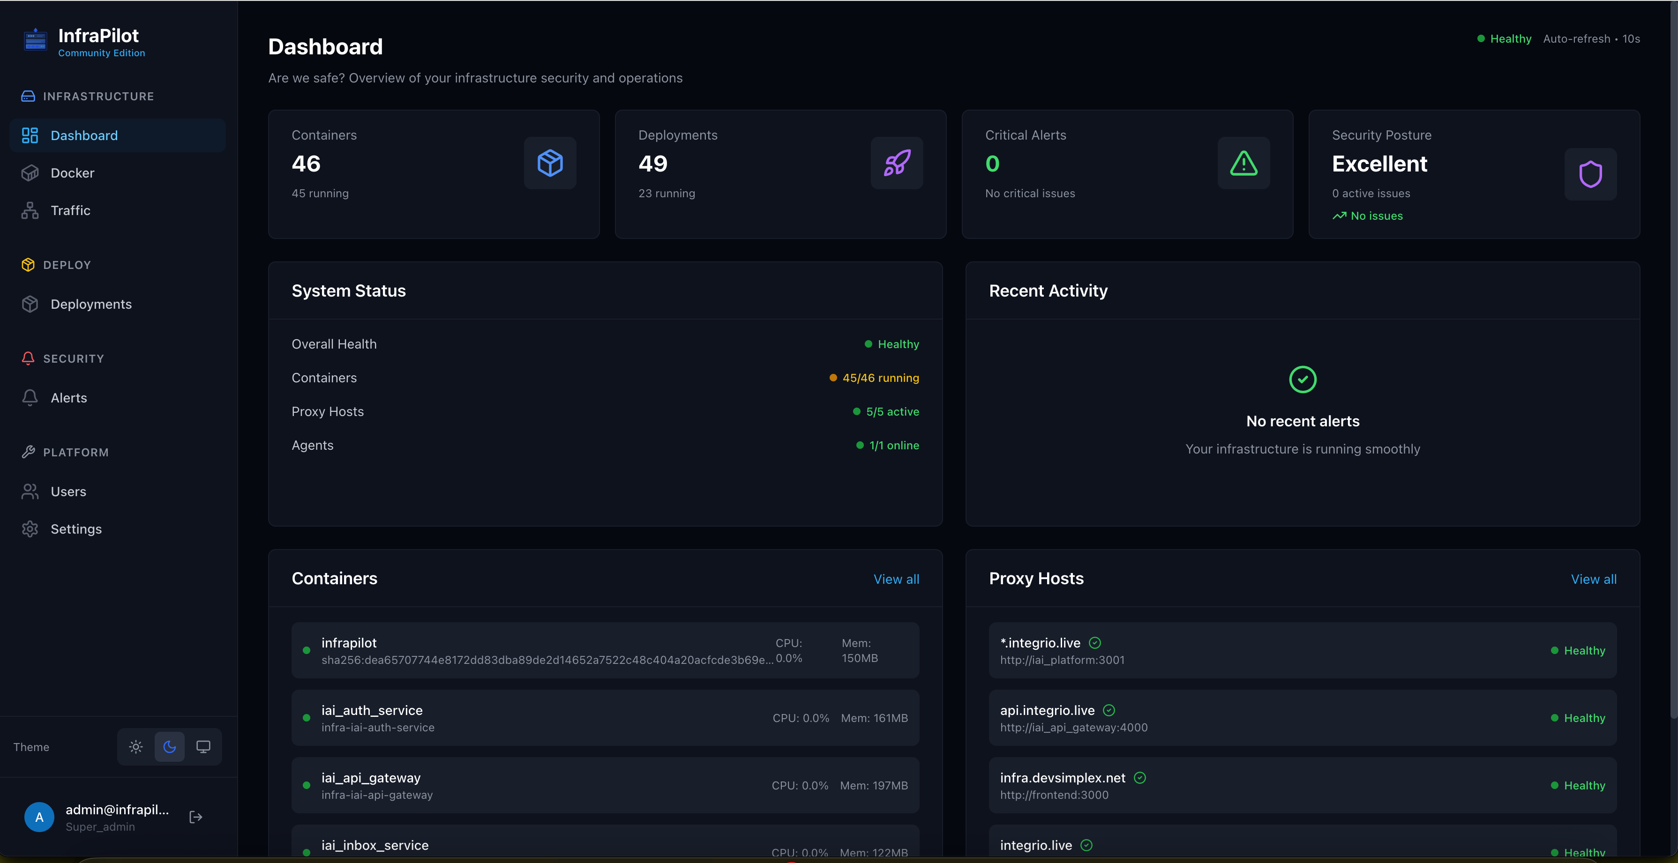This screenshot has width=1678, height=863.
Task: Open Settings in the sidebar
Action: pos(117,529)
